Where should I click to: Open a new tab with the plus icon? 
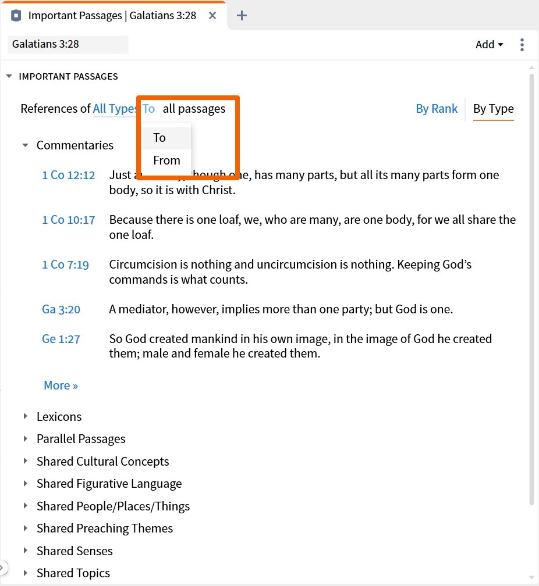coord(242,16)
